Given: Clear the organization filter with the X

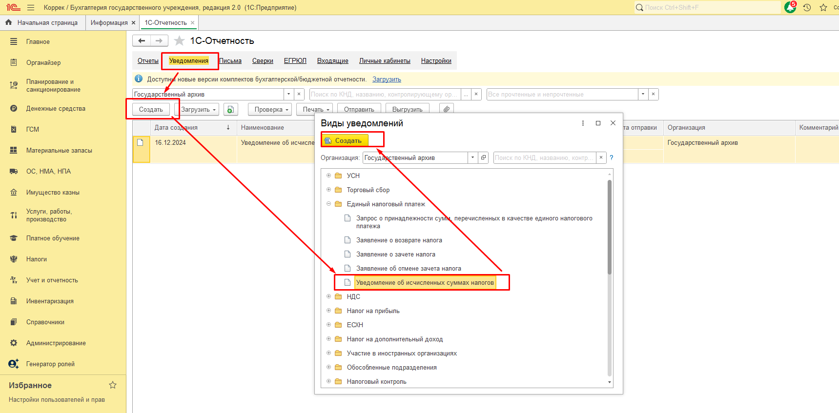Looking at the screenshot, I should click(299, 94).
